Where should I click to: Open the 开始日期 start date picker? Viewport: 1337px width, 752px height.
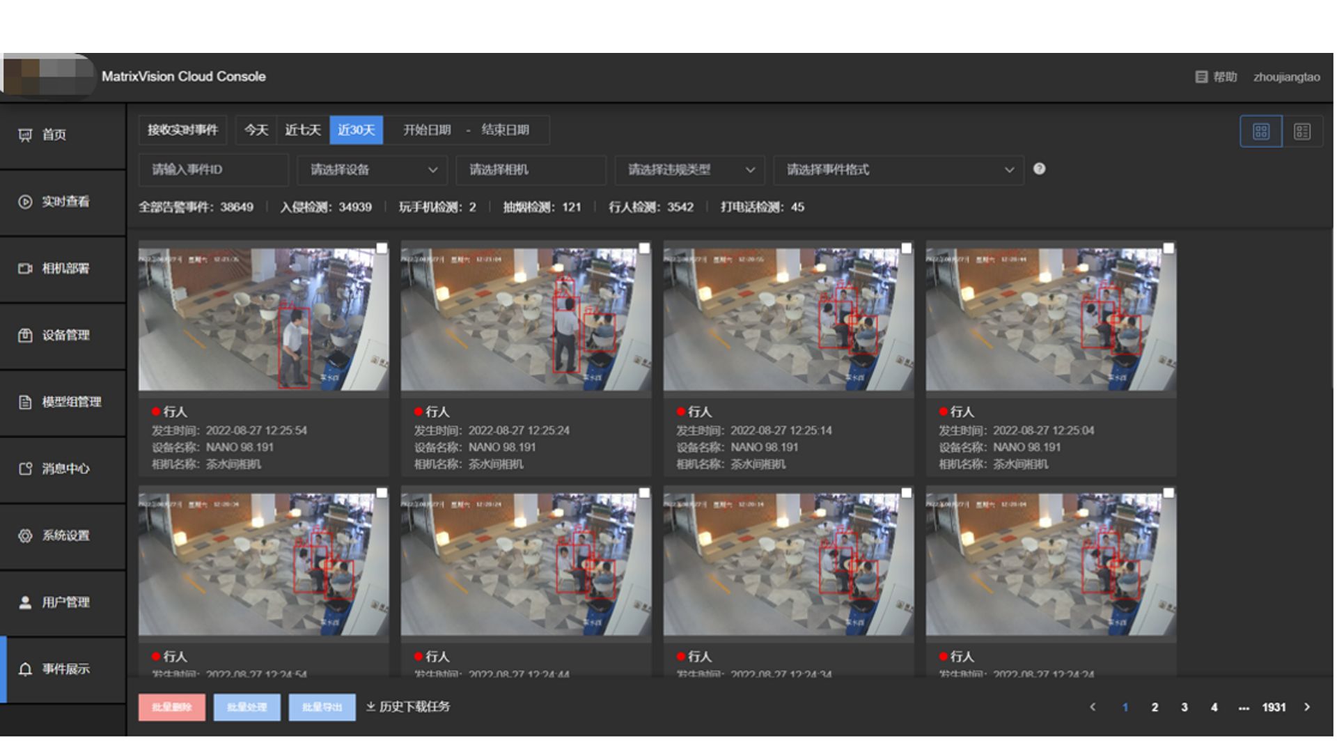click(x=427, y=130)
